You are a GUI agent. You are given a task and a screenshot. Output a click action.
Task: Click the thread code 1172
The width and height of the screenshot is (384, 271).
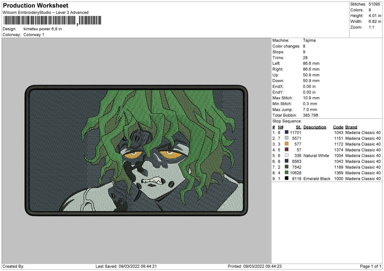339,144
